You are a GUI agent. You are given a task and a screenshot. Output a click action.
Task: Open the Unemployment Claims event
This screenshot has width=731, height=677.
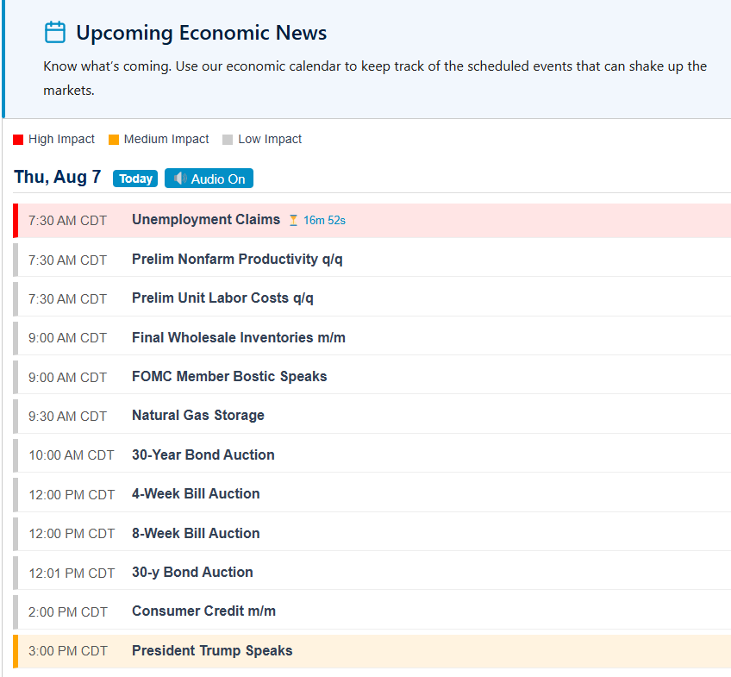tap(372, 221)
